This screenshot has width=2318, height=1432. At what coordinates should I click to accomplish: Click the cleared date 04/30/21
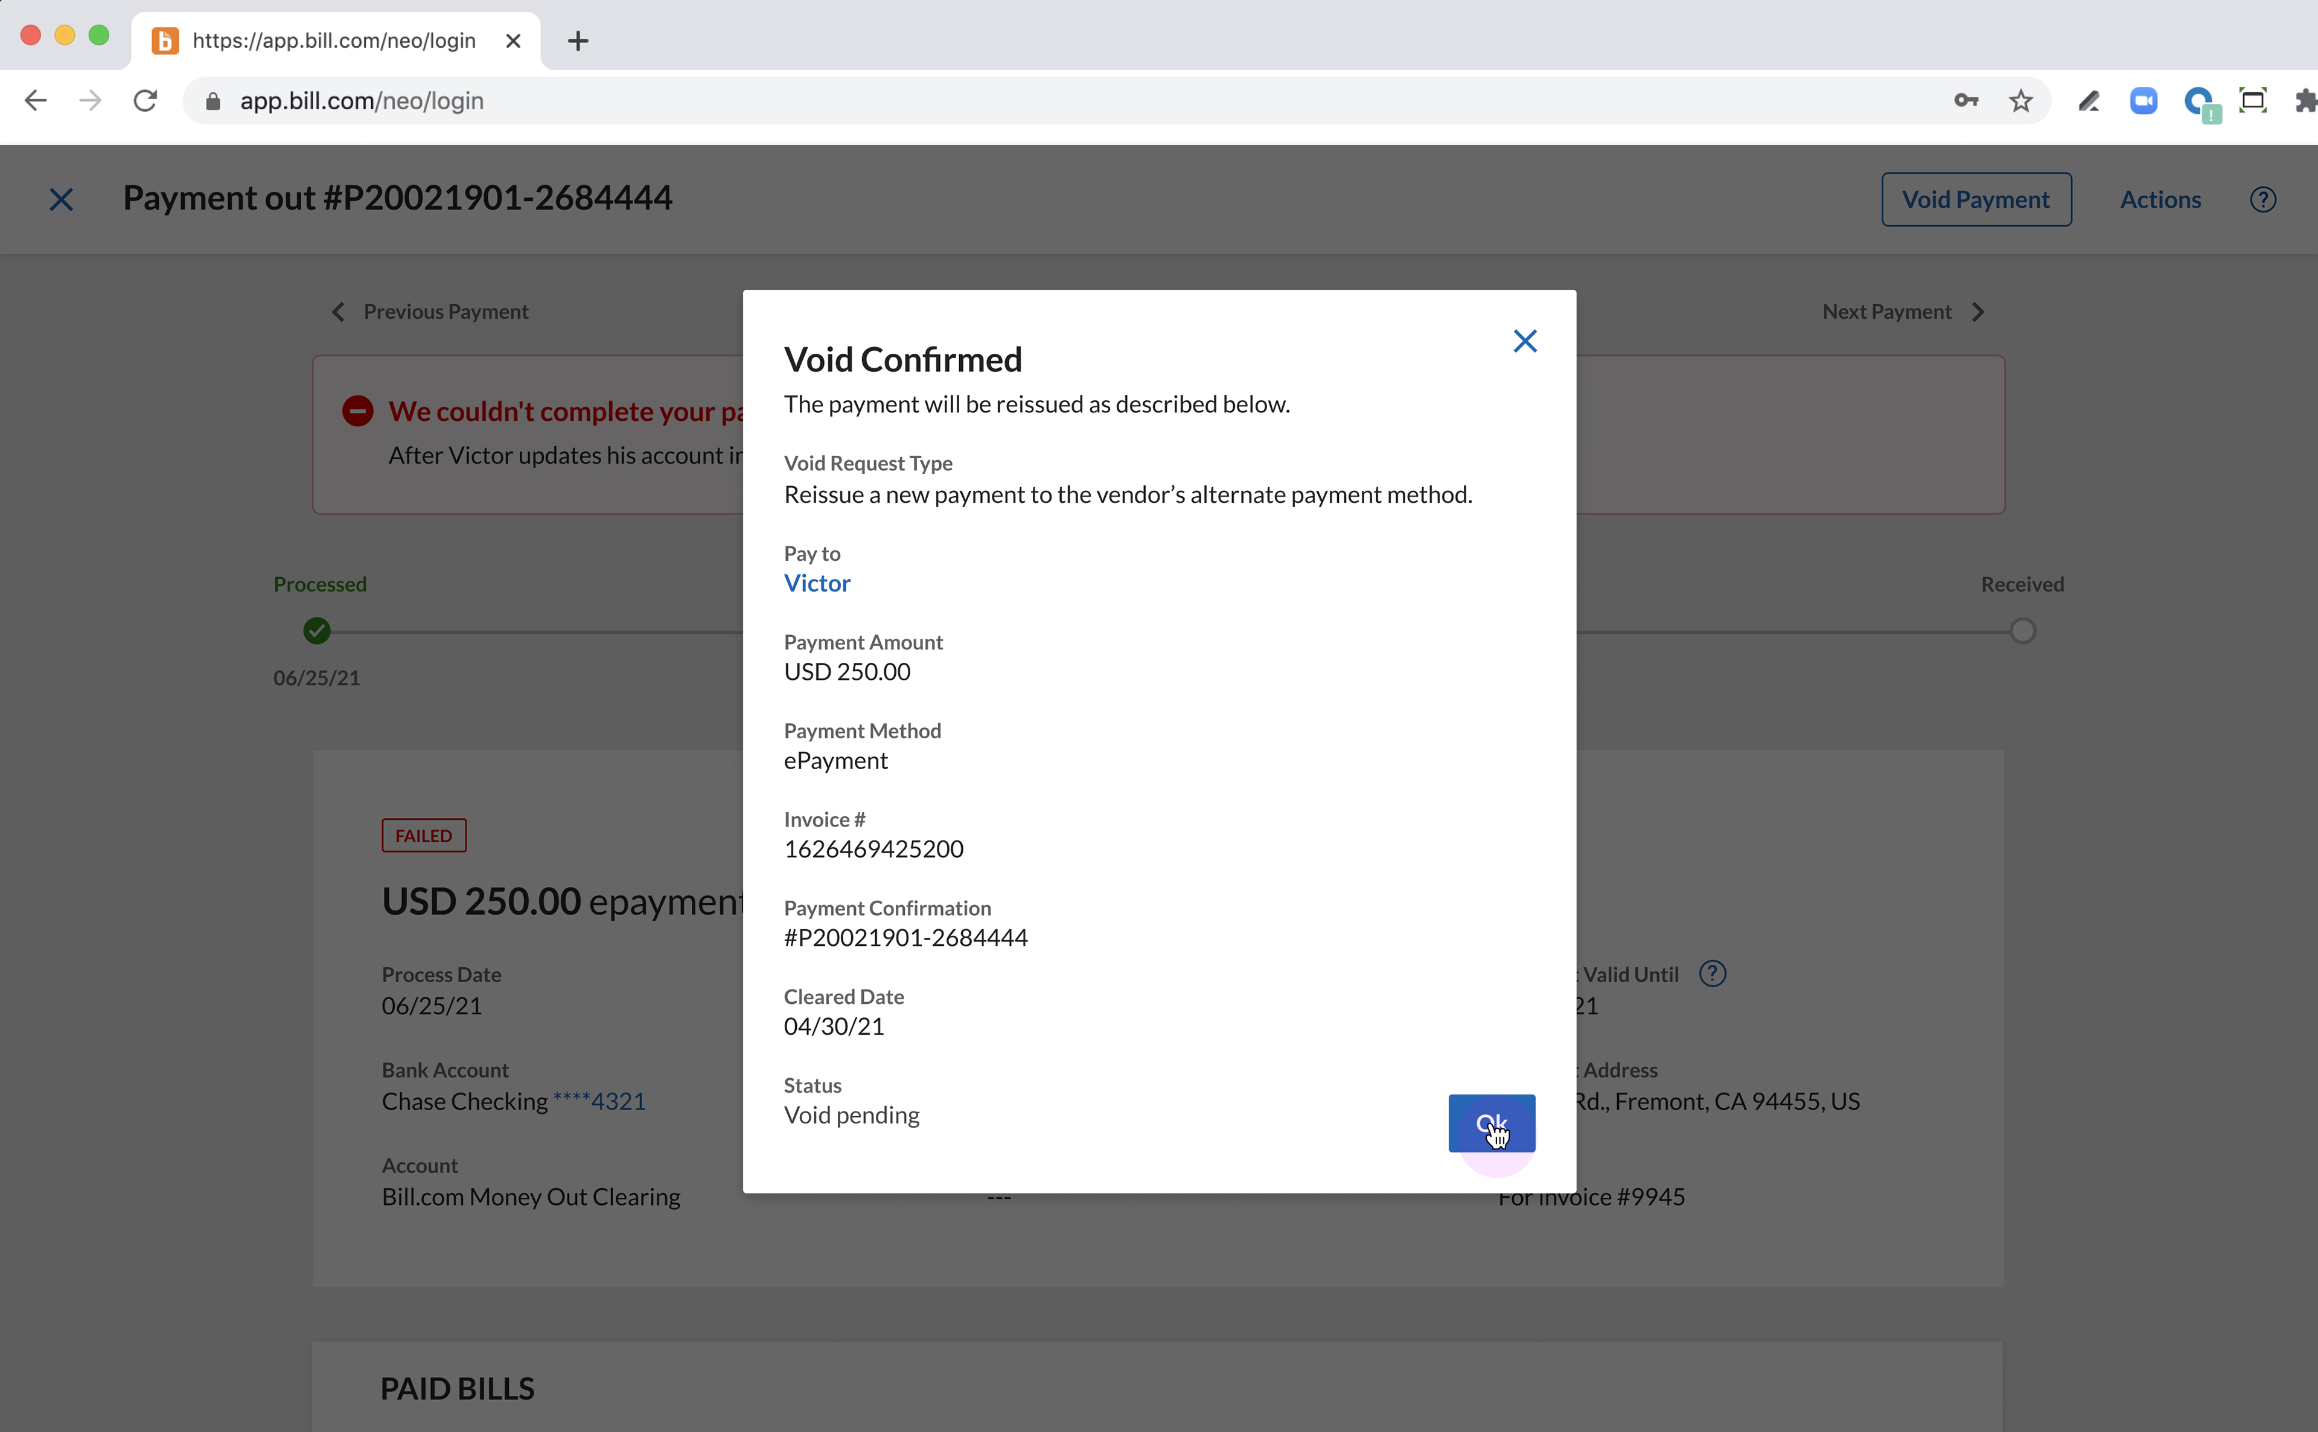click(833, 1027)
